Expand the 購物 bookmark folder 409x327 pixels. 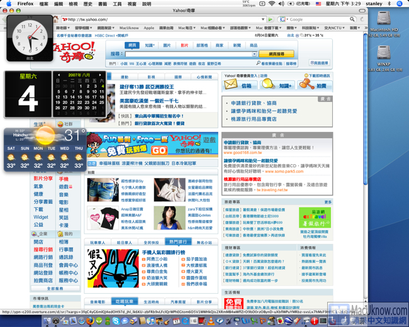291,28
